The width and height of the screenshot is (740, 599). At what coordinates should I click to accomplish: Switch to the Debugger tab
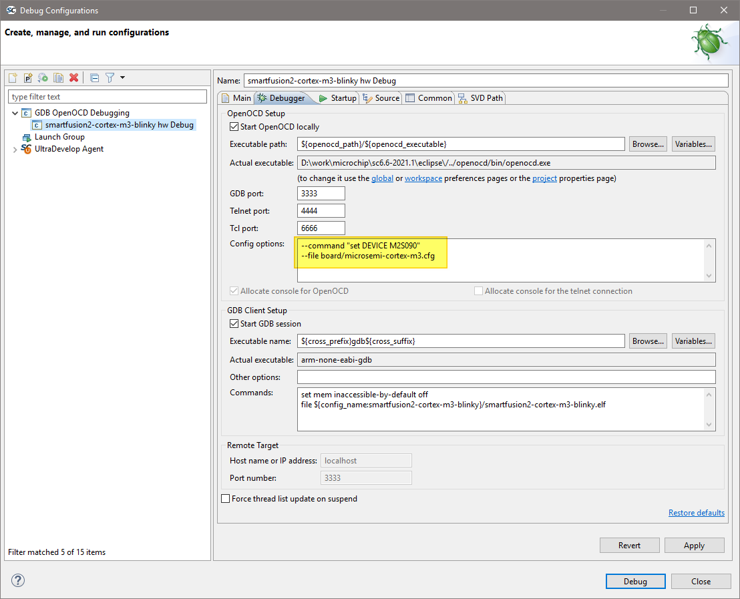tap(281, 97)
